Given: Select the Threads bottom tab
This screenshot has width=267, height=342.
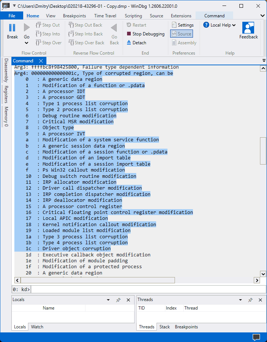Looking at the screenshot, I should [147, 327].
